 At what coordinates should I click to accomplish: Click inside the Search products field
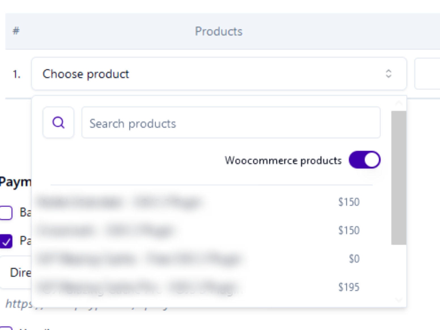231,123
